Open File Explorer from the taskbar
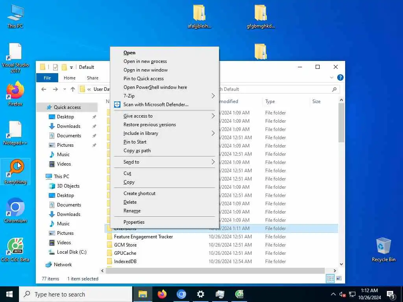The height and width of the screenshot is (302, 403). [142, 294]
